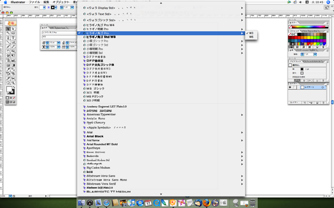Screen dimensions: 334x208
Task: Set paint to None in toolbox
Action: click(x=14, y=98)
